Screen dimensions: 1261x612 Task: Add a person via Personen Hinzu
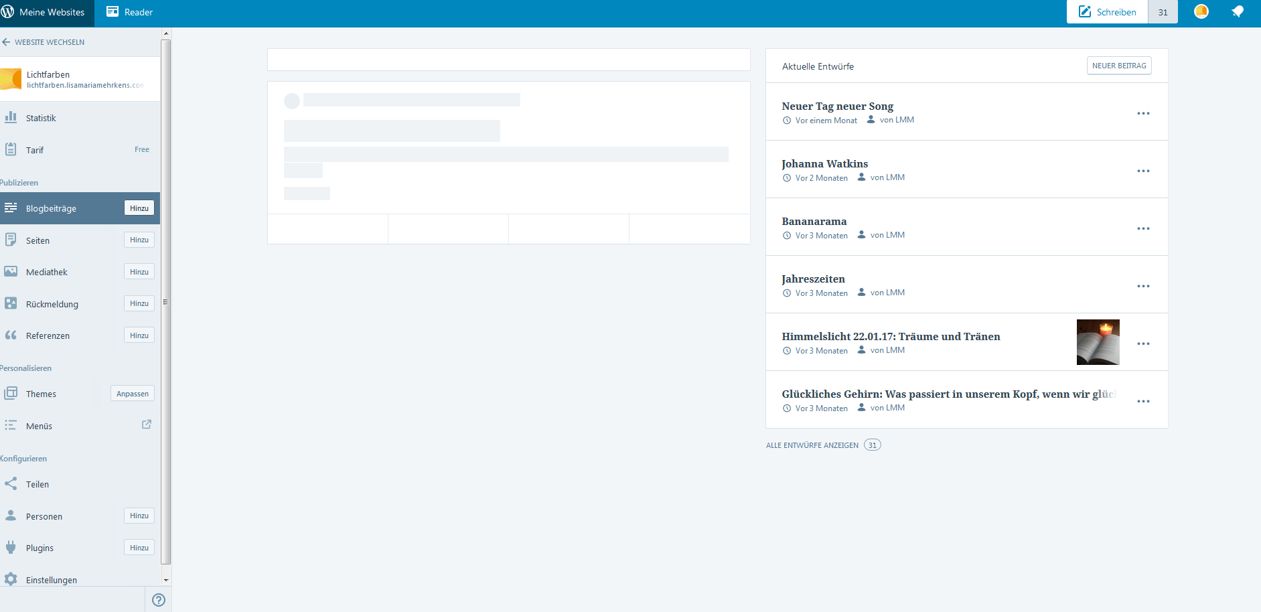point(139,516)
